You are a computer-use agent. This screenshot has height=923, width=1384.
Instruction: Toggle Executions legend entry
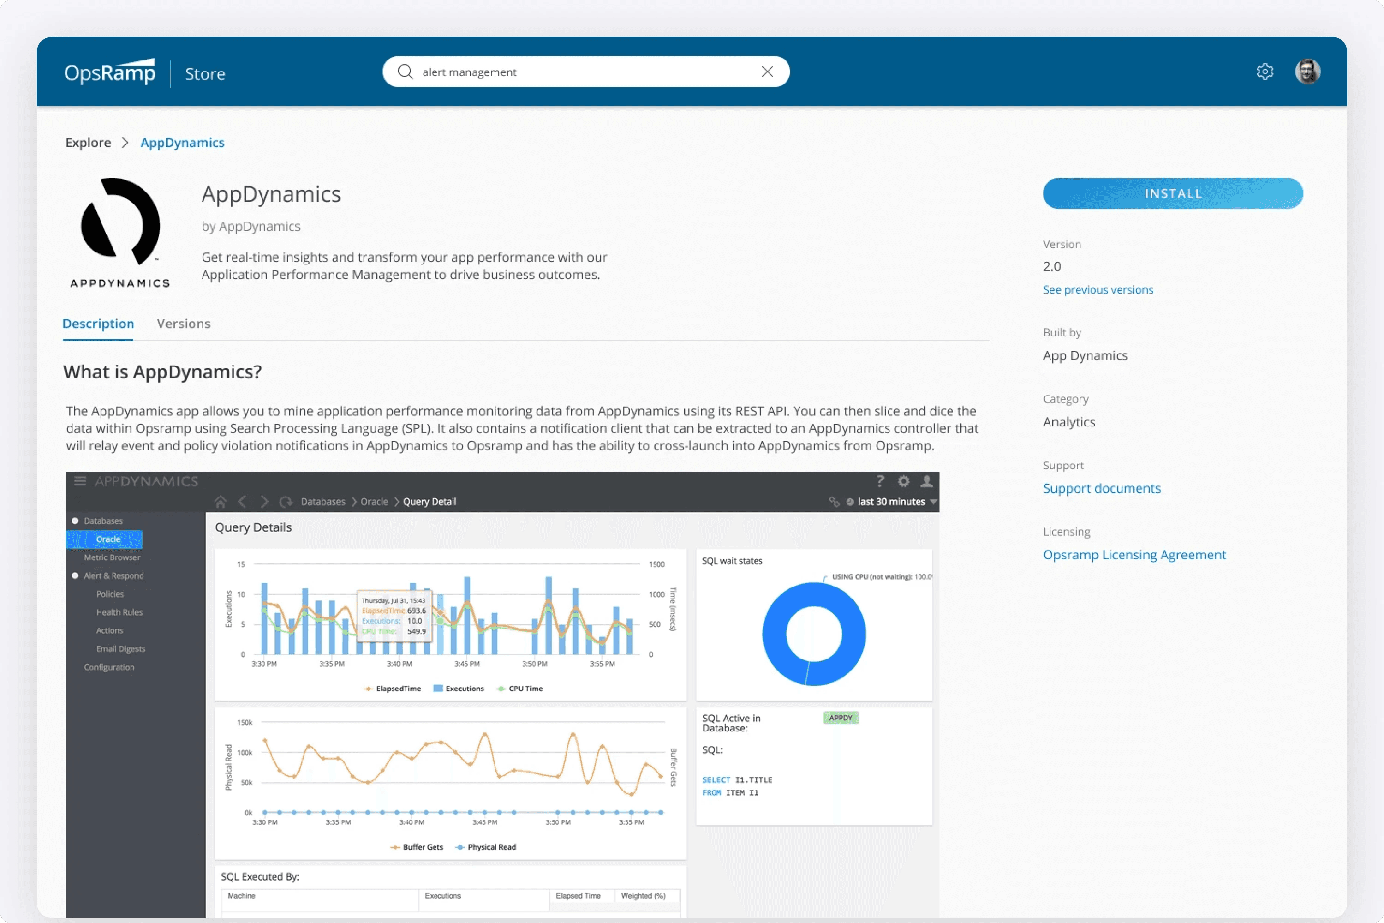[x=459, y=689]
